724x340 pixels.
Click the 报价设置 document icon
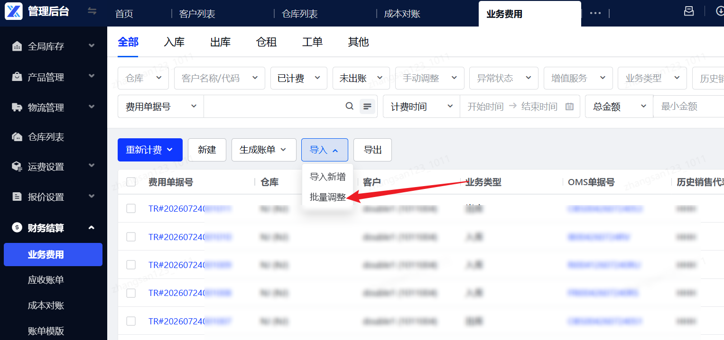click(17, 197)
